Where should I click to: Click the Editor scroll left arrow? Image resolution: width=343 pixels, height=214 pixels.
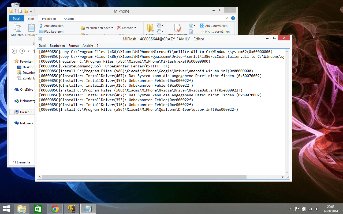[x=40, y=177]
